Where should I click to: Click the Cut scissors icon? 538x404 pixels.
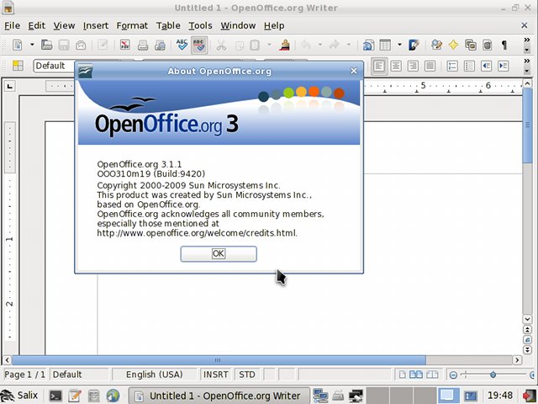(221, 45)
